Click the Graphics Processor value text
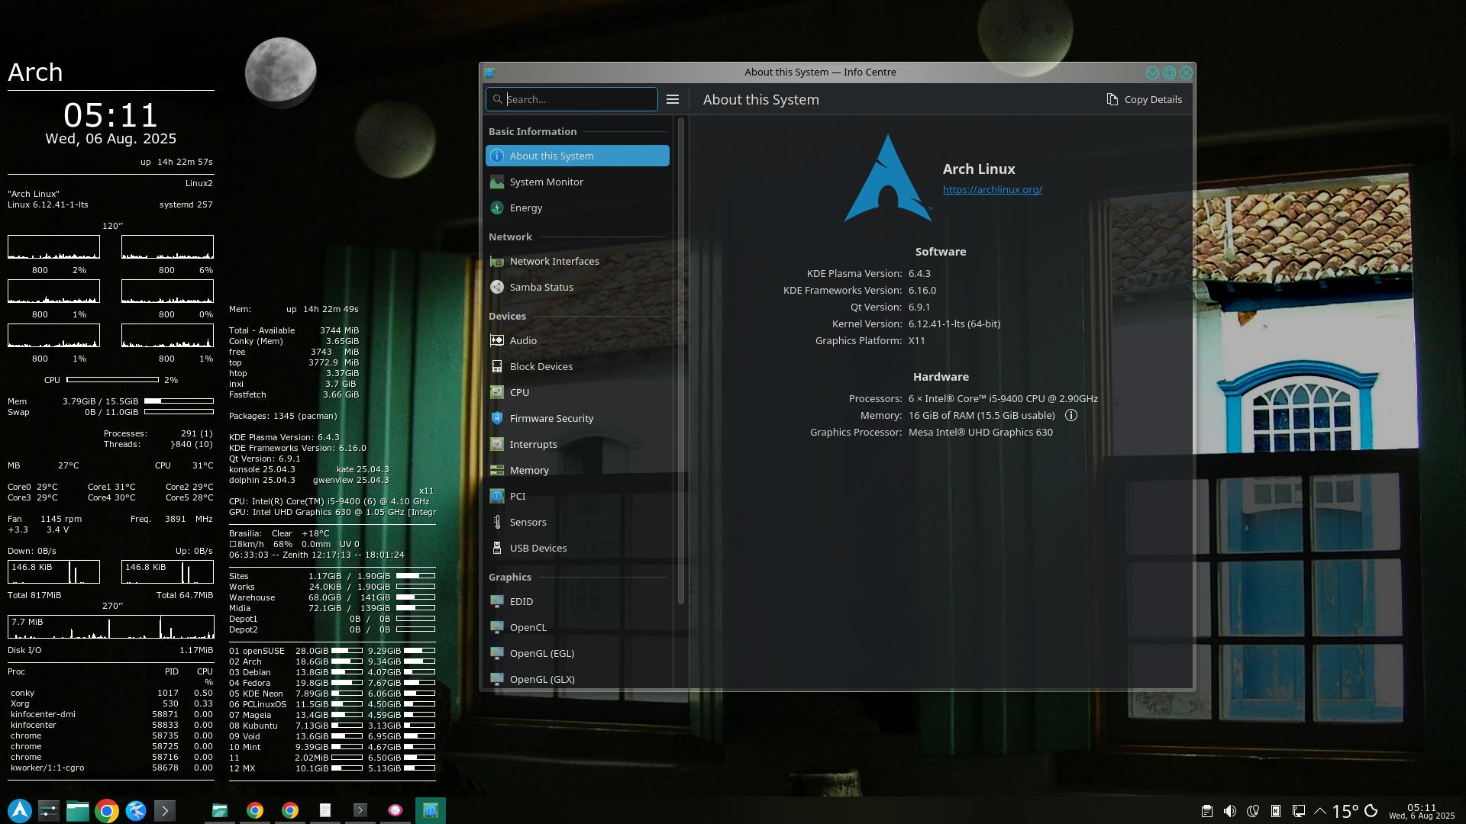 980,432
